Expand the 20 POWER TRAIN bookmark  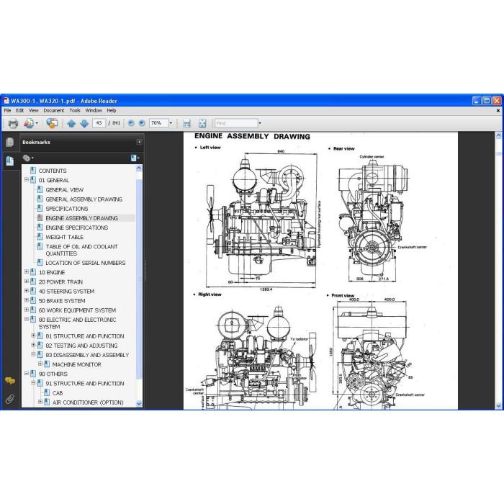tap(27, 282)
